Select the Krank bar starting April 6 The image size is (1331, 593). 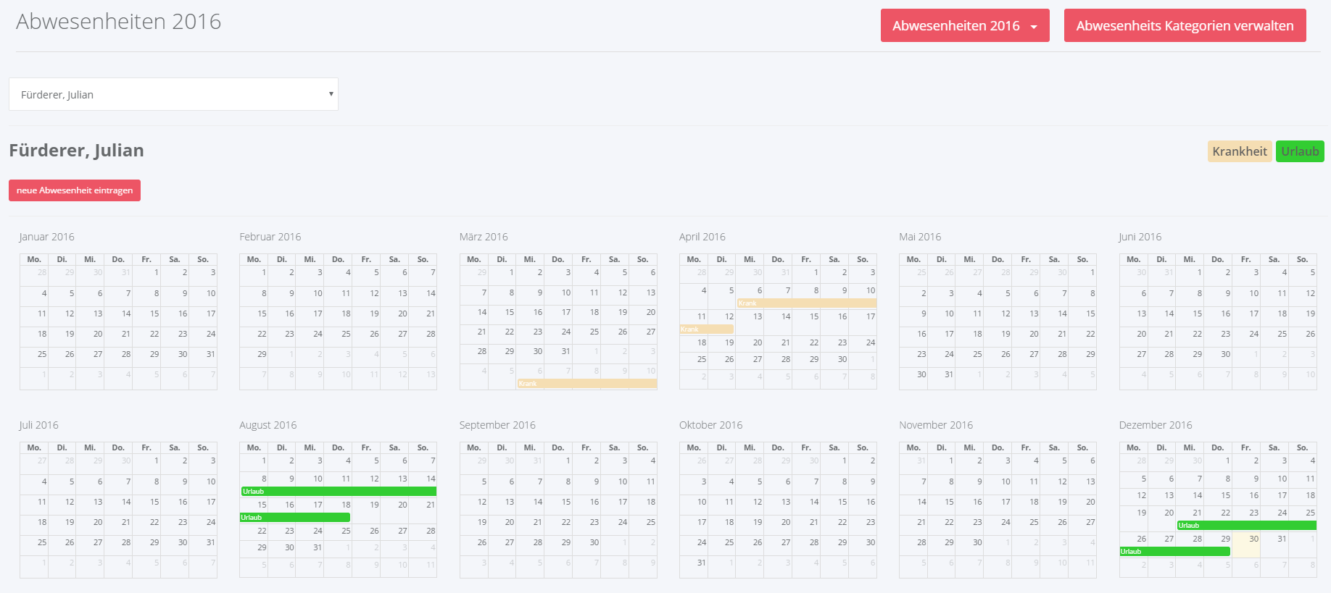pyautogui.click(x=806, y=303)
